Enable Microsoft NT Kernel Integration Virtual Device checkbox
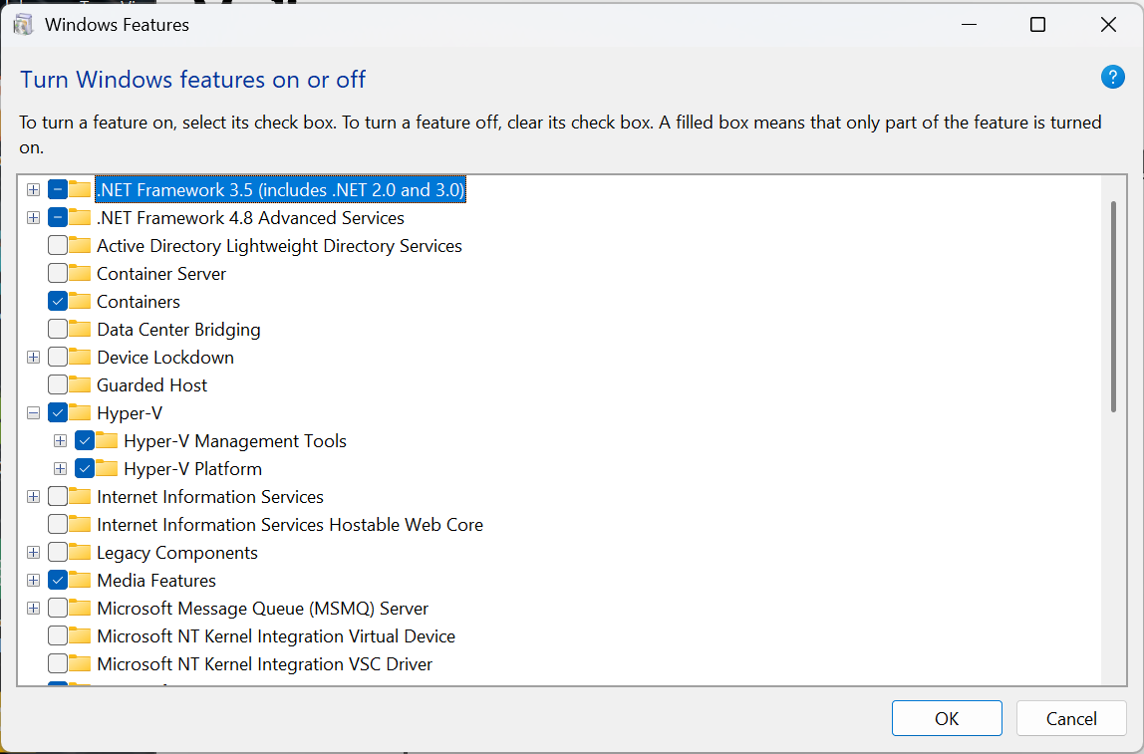1144x754 pixels. (58, 635)
